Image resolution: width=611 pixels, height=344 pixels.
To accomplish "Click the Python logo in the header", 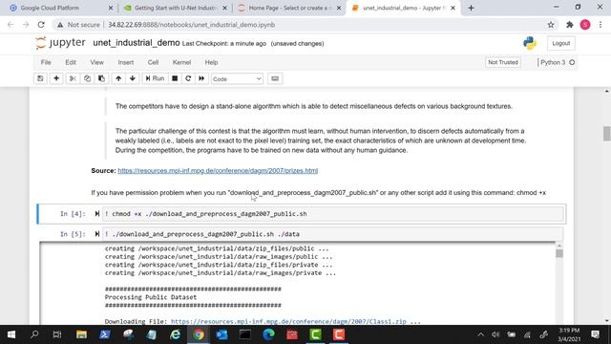I will point(530,43).
